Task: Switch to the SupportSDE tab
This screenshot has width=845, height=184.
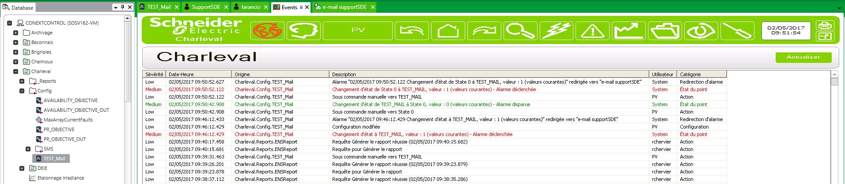Action: (x=205, y=7)
